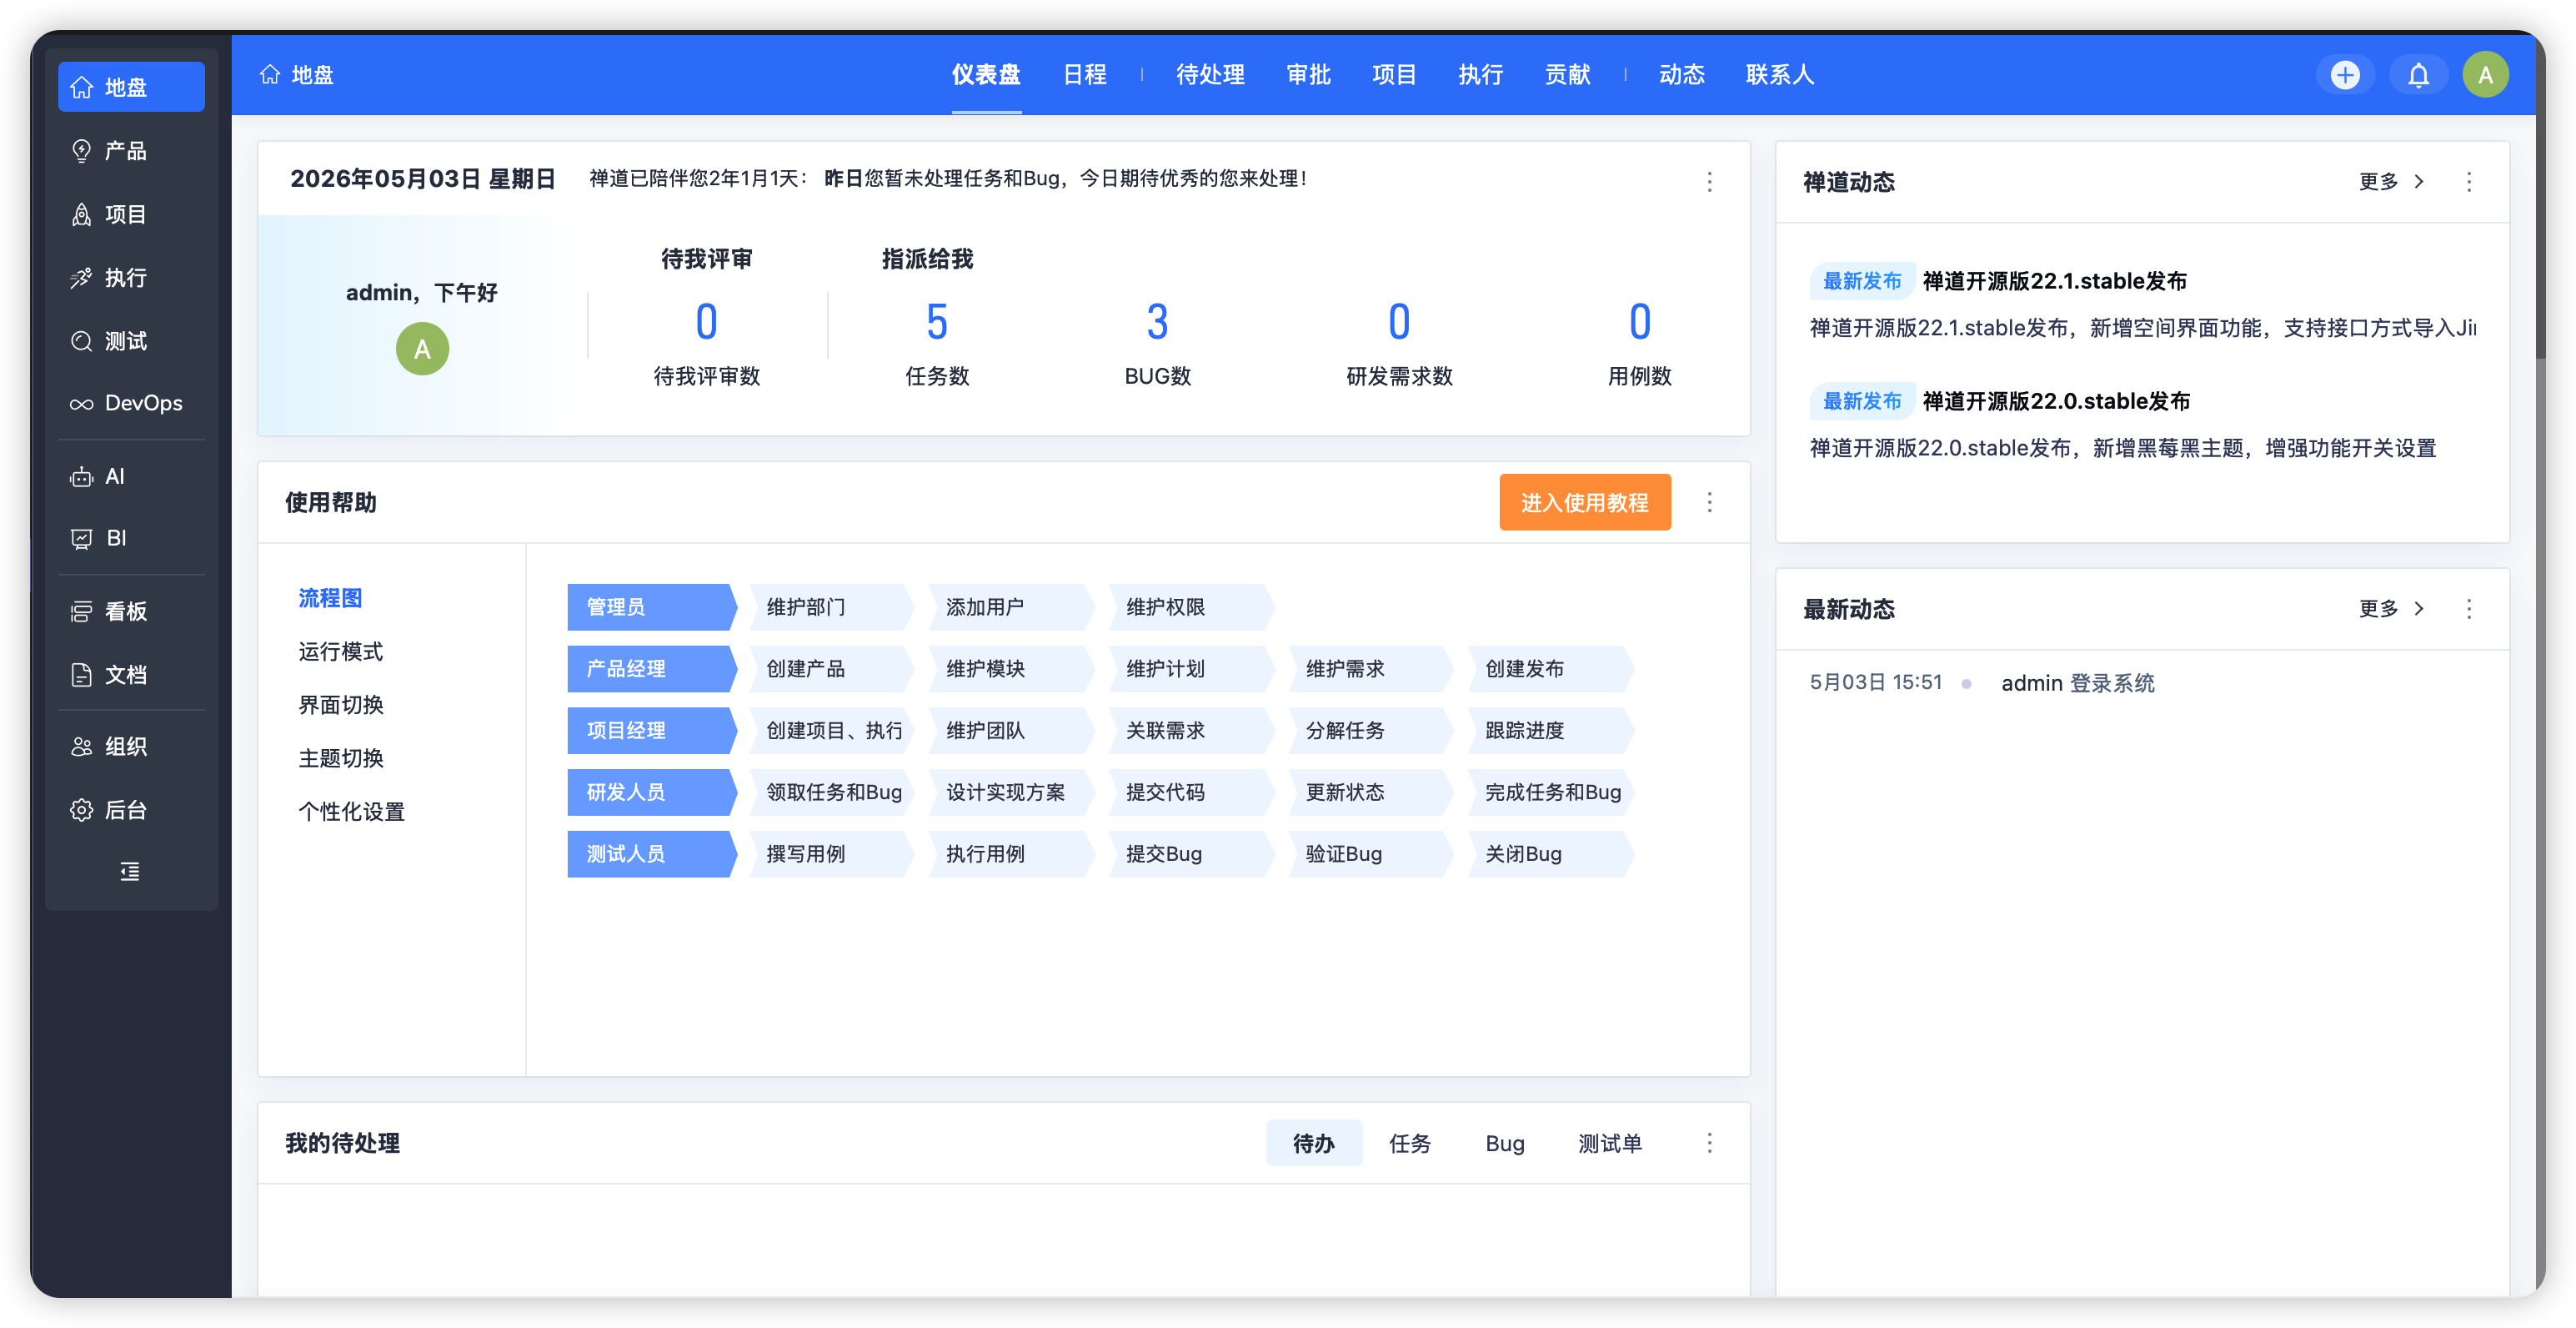Viewport: 2576px width, 1328px height.
Task: Click the admin 登录系统 activity entry
Action: point(2077,683)
